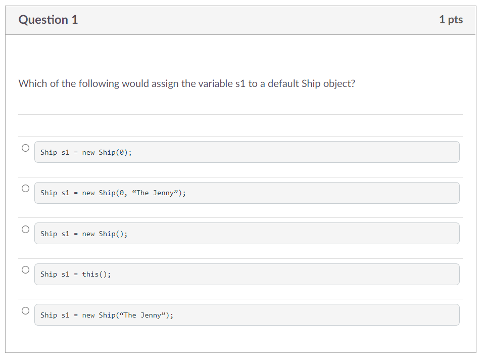Click the Question 1 heading
This screenshot has height=360, width=483.
click(48, 20)
